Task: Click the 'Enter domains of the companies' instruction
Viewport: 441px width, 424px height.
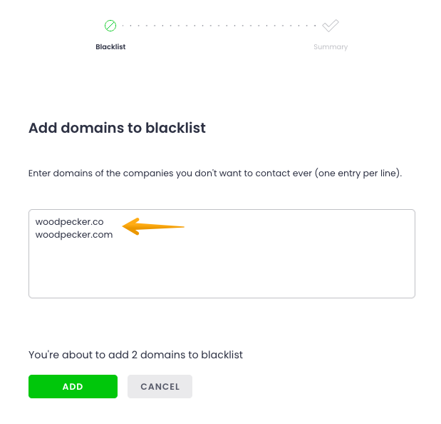Action: (x=107, y=173)
